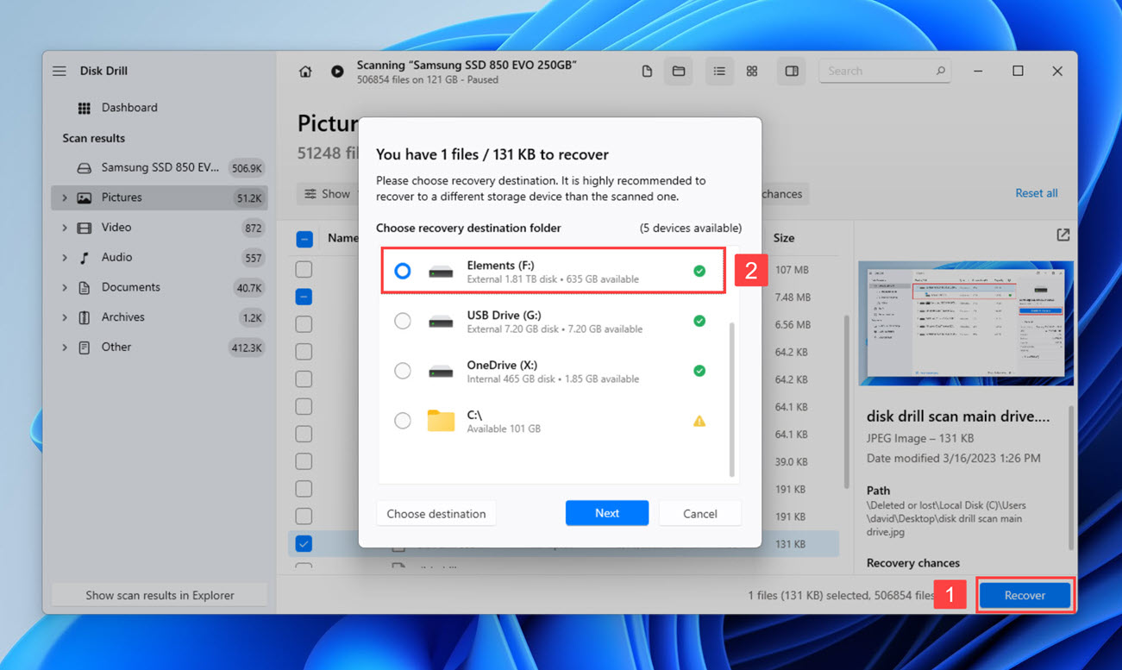Click the Video film icon

[84, 228]
